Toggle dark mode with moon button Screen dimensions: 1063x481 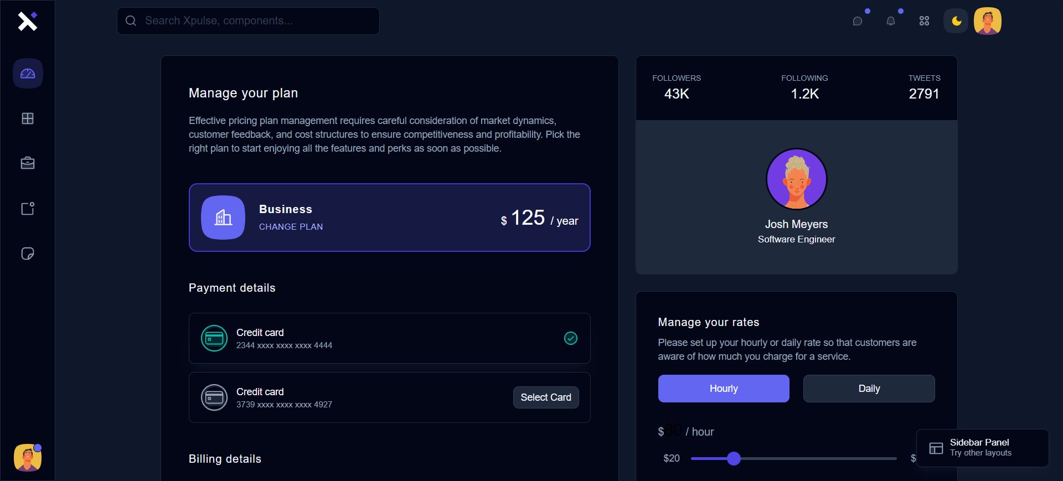(956, 21)
